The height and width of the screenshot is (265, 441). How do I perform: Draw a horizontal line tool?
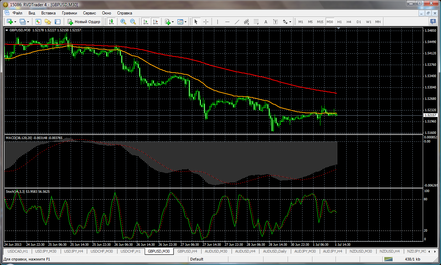[227, 22]
